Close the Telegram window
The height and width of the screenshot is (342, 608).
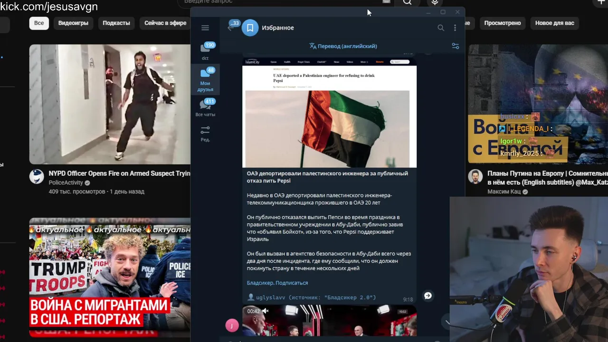pos(457,12)
